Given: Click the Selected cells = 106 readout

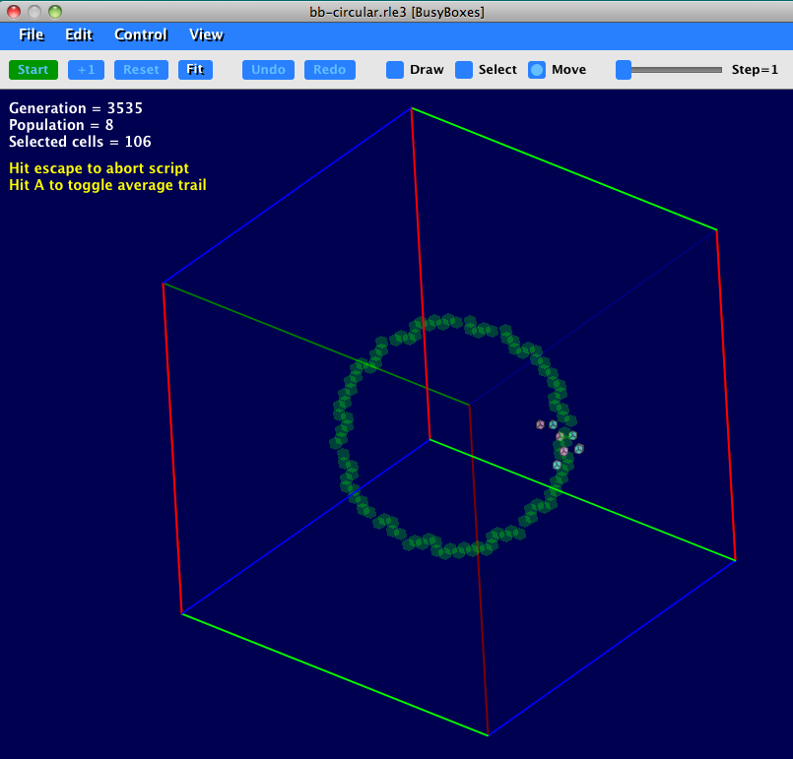Looking at the screenshot, I should pos(80,142).
